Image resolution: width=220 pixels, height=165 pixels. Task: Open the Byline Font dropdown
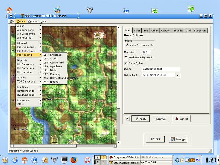[x=177, y=75]
